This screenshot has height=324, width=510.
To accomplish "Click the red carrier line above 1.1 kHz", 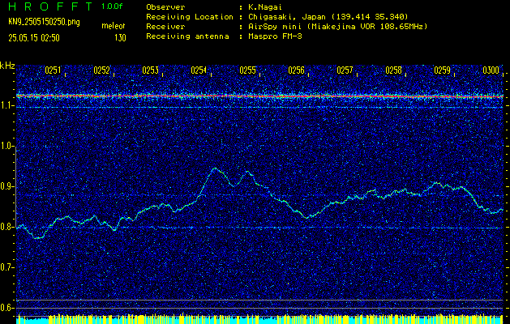I will click(x=259, y=96).
